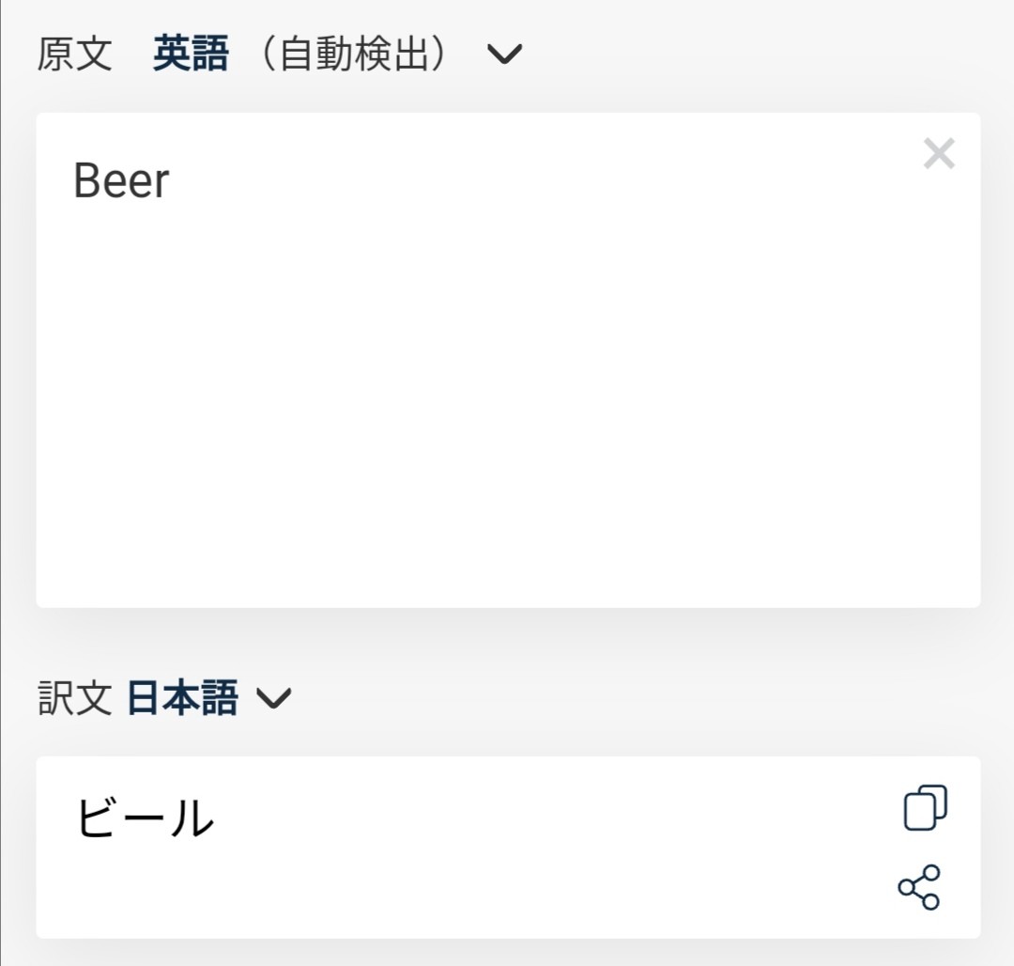Screen dimensions: 1014x966
Task: Click the bold 英語 detected language text
Action: (191, 55)
